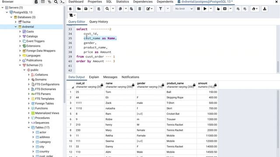The width and height of the screenshot is (280, 157).
Task: Click the Delete rows trash icon
Action: click(140, 9)
